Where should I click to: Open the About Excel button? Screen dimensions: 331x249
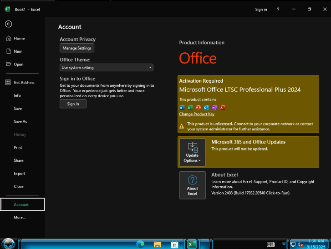coord(192,185)
